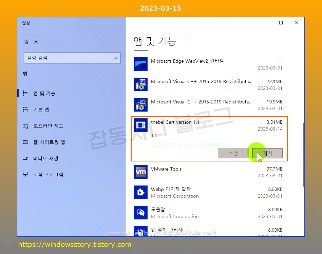
Task: Maximize the 설정 window
Action: 281,23
